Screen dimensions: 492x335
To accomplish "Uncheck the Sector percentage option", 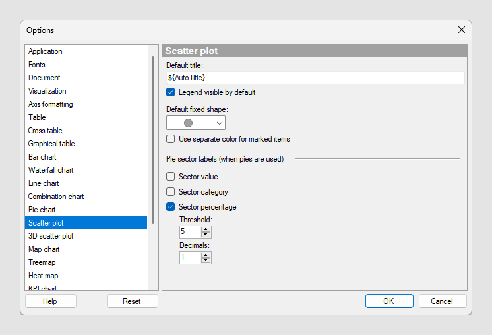I will point(170,207).
